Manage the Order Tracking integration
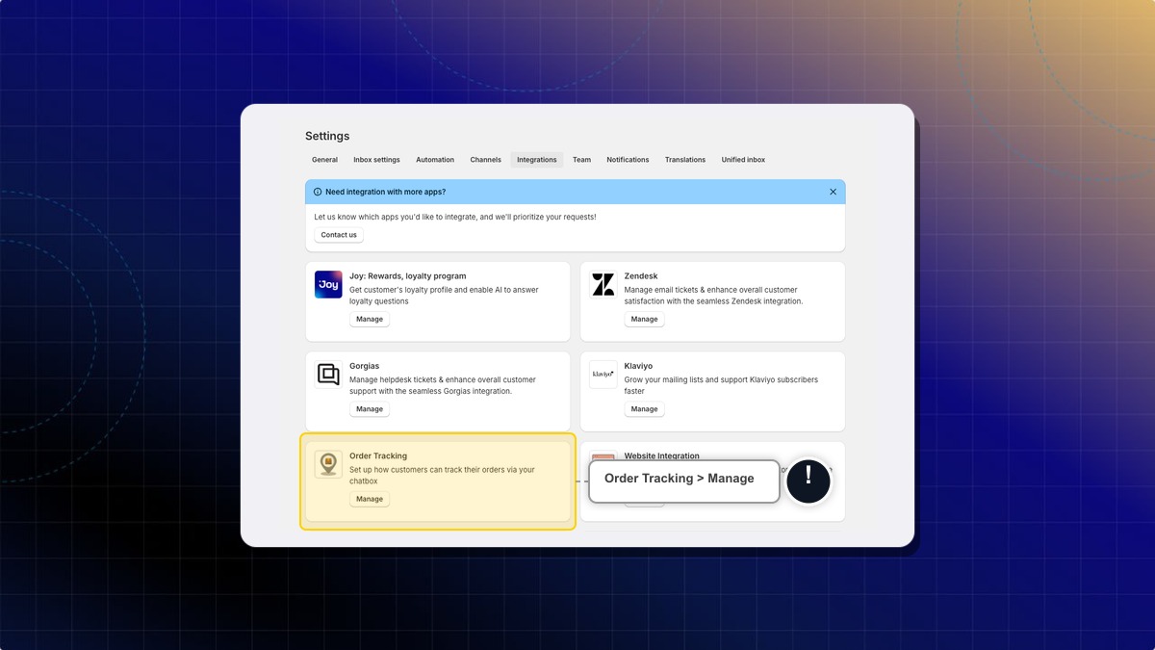1155x650 pixels. (x=370, y=499)
